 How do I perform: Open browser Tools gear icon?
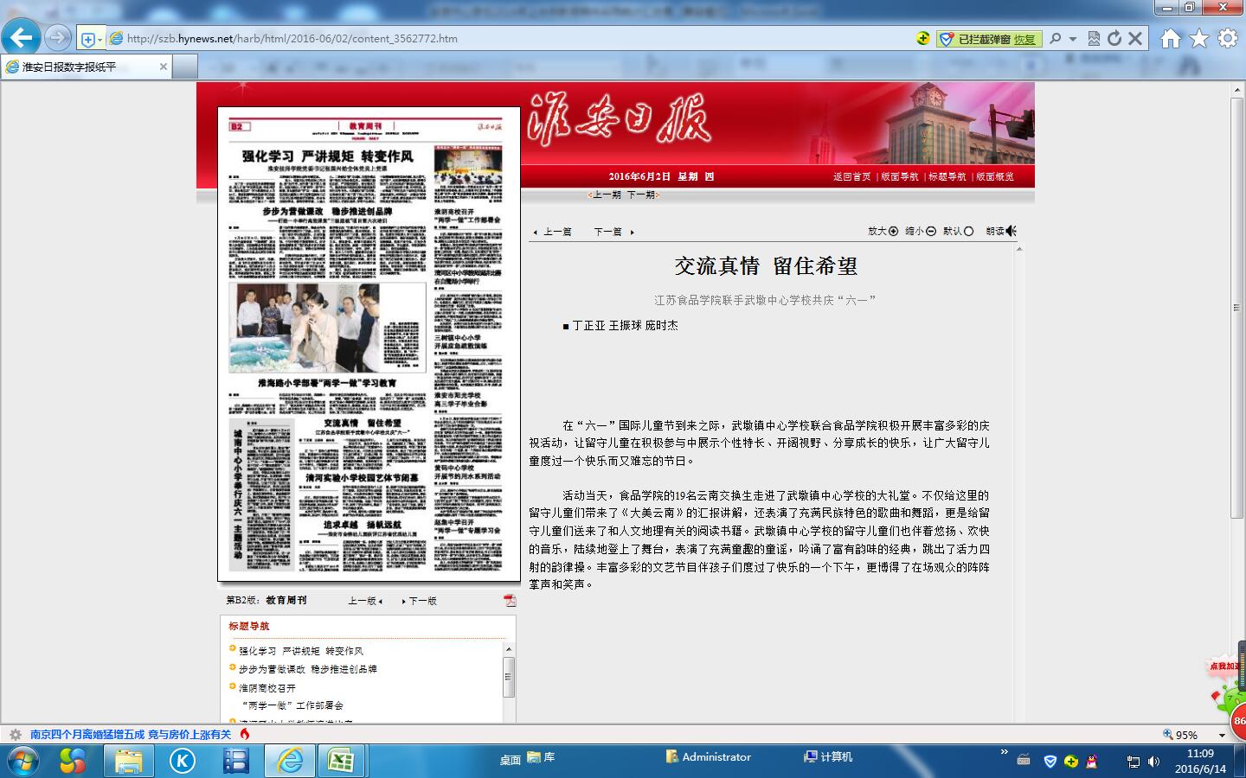pos(1228,38)
